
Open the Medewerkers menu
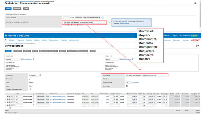coord(54,40)
